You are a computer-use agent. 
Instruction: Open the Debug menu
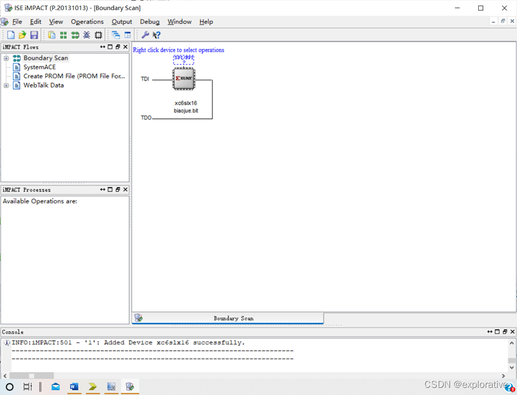149,22
